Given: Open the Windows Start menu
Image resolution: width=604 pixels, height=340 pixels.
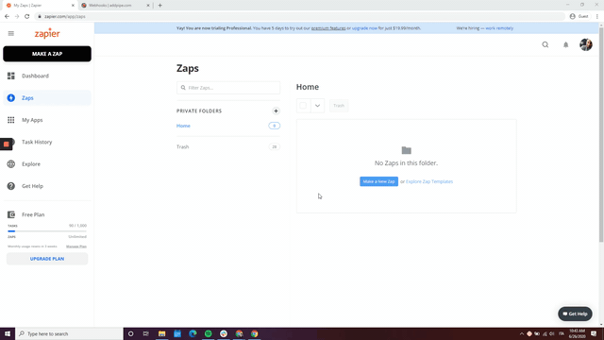Looking at the screenshot, I should click(x=8, y=333).
